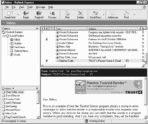Screen dimensions: 148x124
Task: Open the Message menu
Action: point(40,7)
